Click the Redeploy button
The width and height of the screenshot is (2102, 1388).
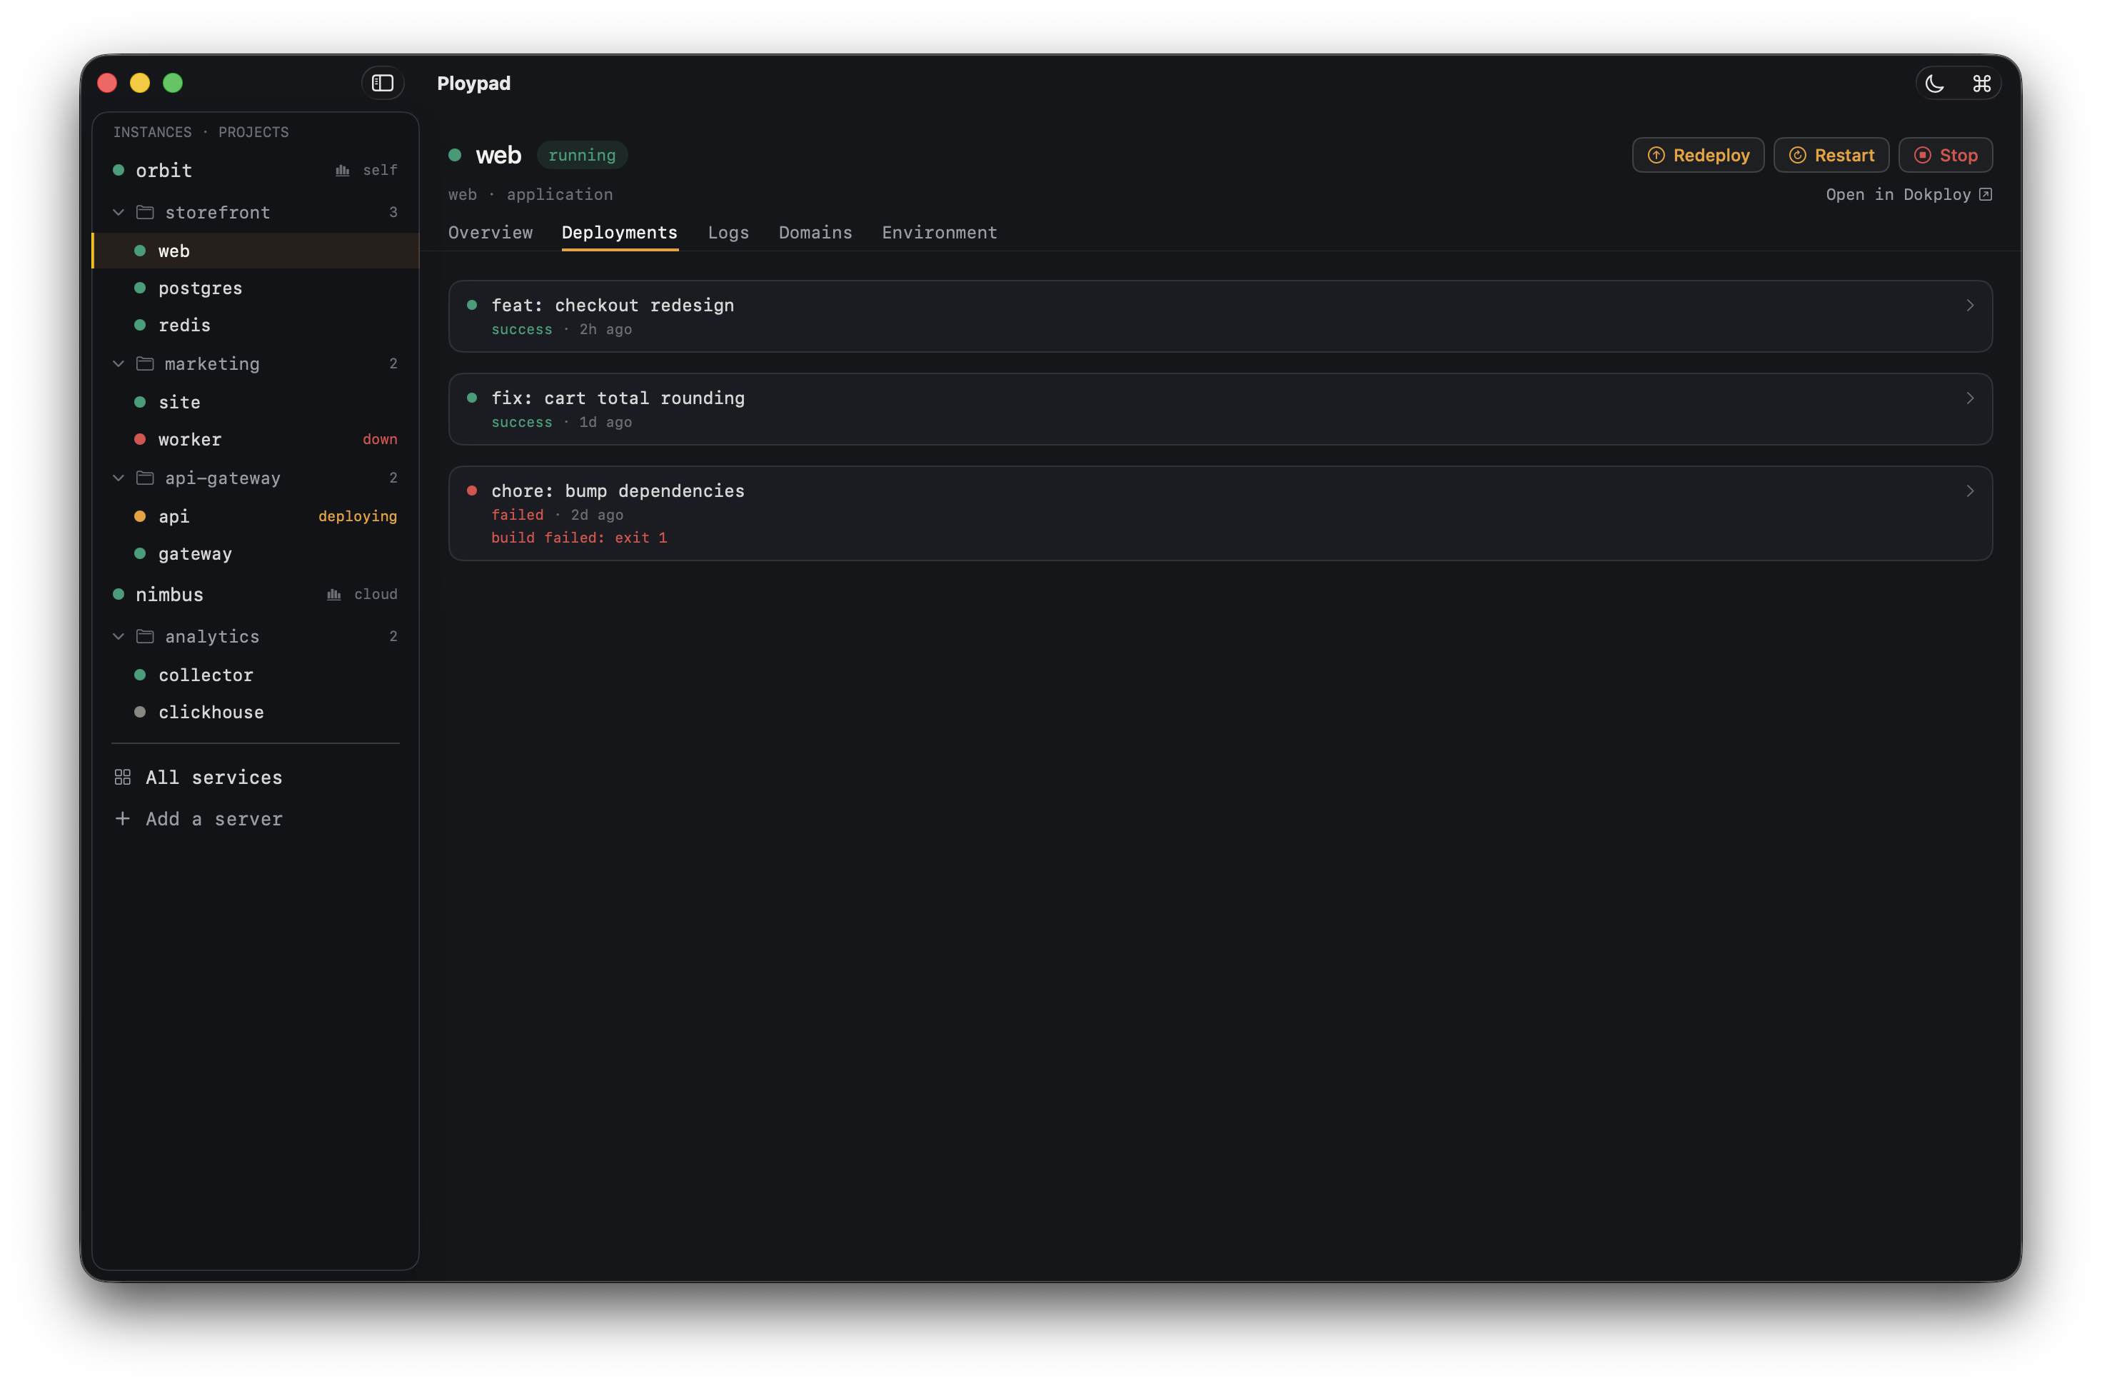point(1698,155)
